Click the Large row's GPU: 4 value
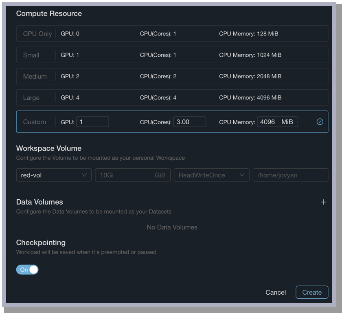The image size is (342, 313). [x=70, y=98]
